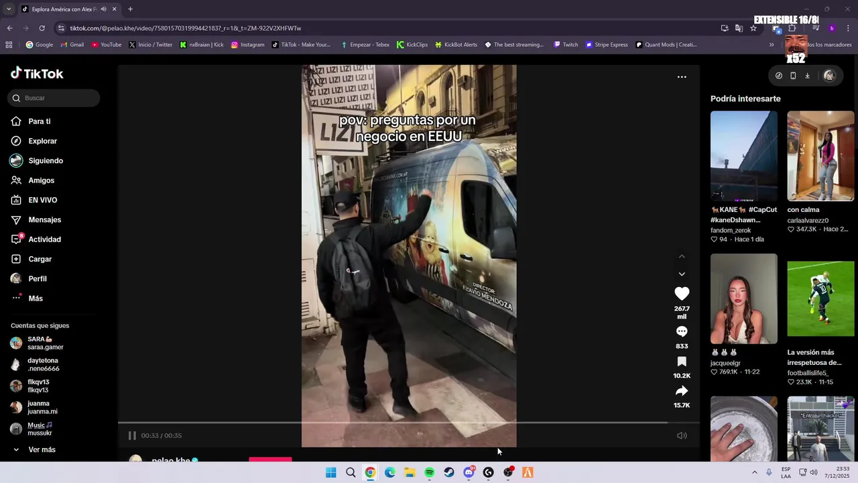Expand Ver más followed accounts
Viewport: 858px width, 483px height.
[x=34, y=449]
